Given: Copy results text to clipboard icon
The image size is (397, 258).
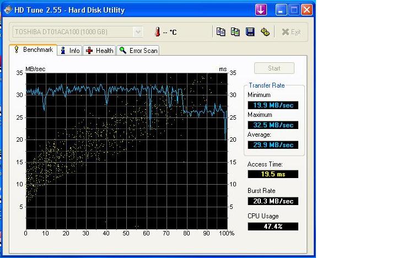Looking at the screenshot, I should coord(221,32).
